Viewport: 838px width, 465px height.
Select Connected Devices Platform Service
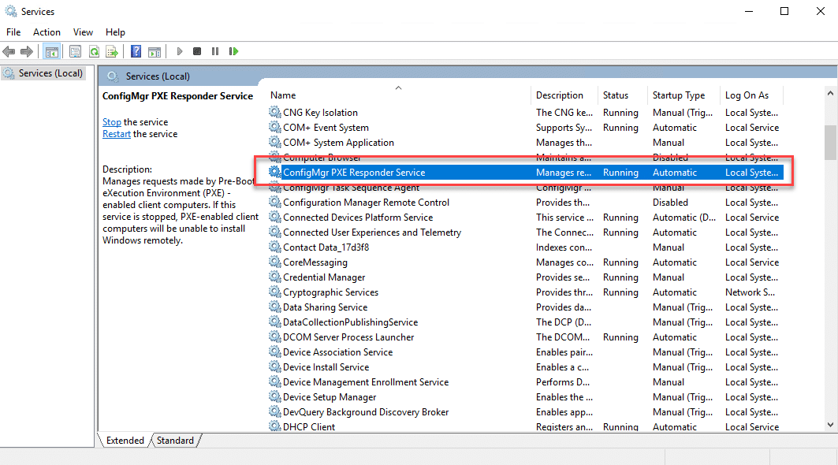click(x=358, y=217)
